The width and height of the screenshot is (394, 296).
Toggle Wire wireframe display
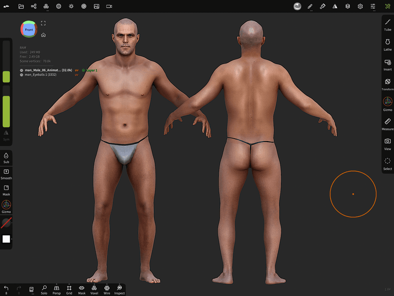pos(107,290)
